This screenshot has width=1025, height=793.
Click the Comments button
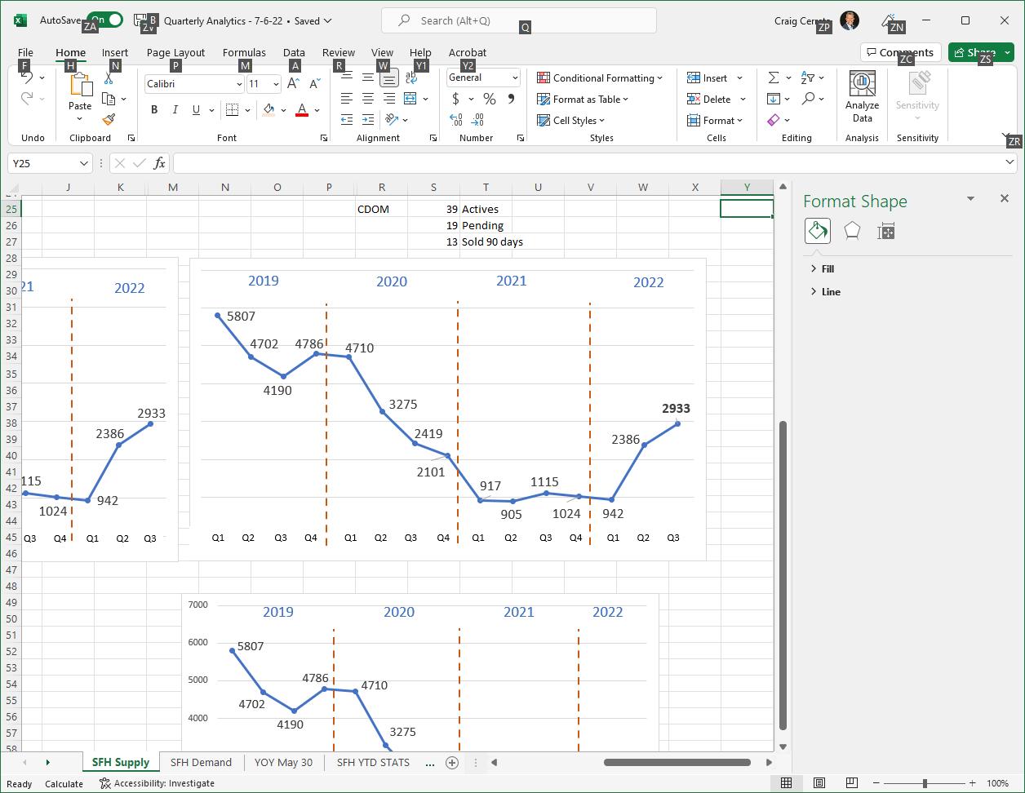pyautogui.click(x=901, y=52)
